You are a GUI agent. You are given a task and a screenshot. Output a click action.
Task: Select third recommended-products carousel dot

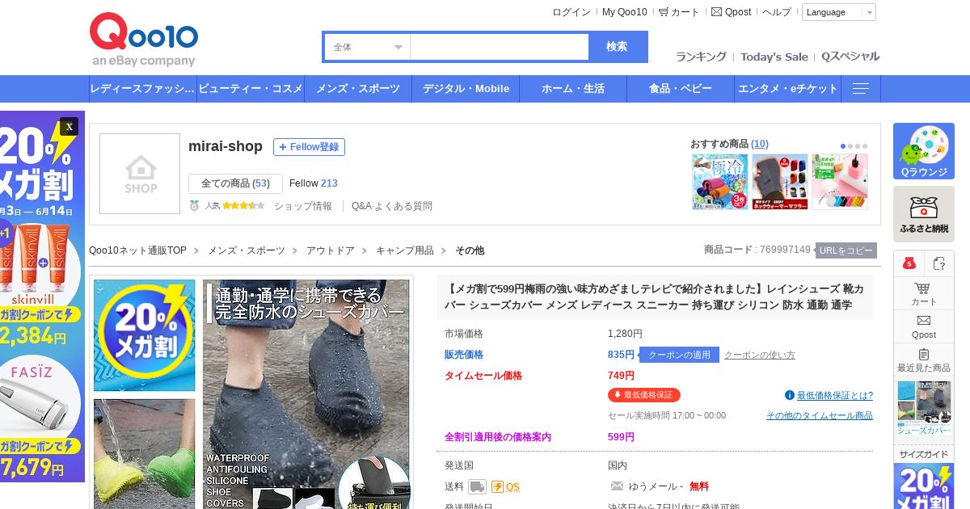tap(858, 146)
